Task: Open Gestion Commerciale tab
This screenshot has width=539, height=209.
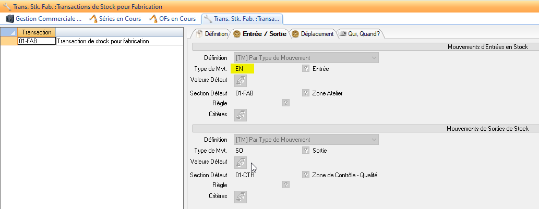Action: [44, 19]
